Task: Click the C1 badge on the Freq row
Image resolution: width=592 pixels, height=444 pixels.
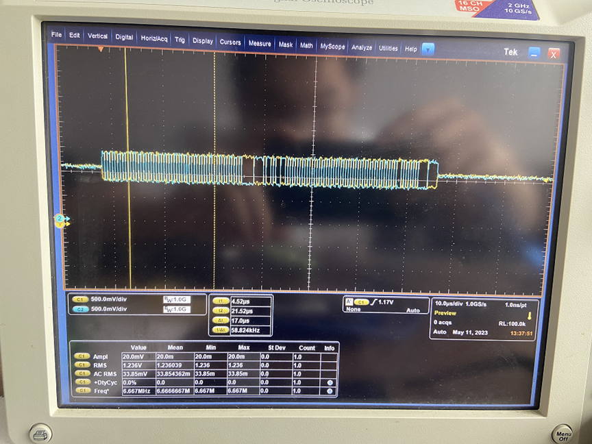Action: [82, 391]
